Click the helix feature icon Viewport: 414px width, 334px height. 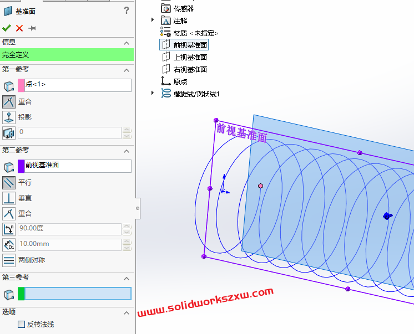(166, 93)
